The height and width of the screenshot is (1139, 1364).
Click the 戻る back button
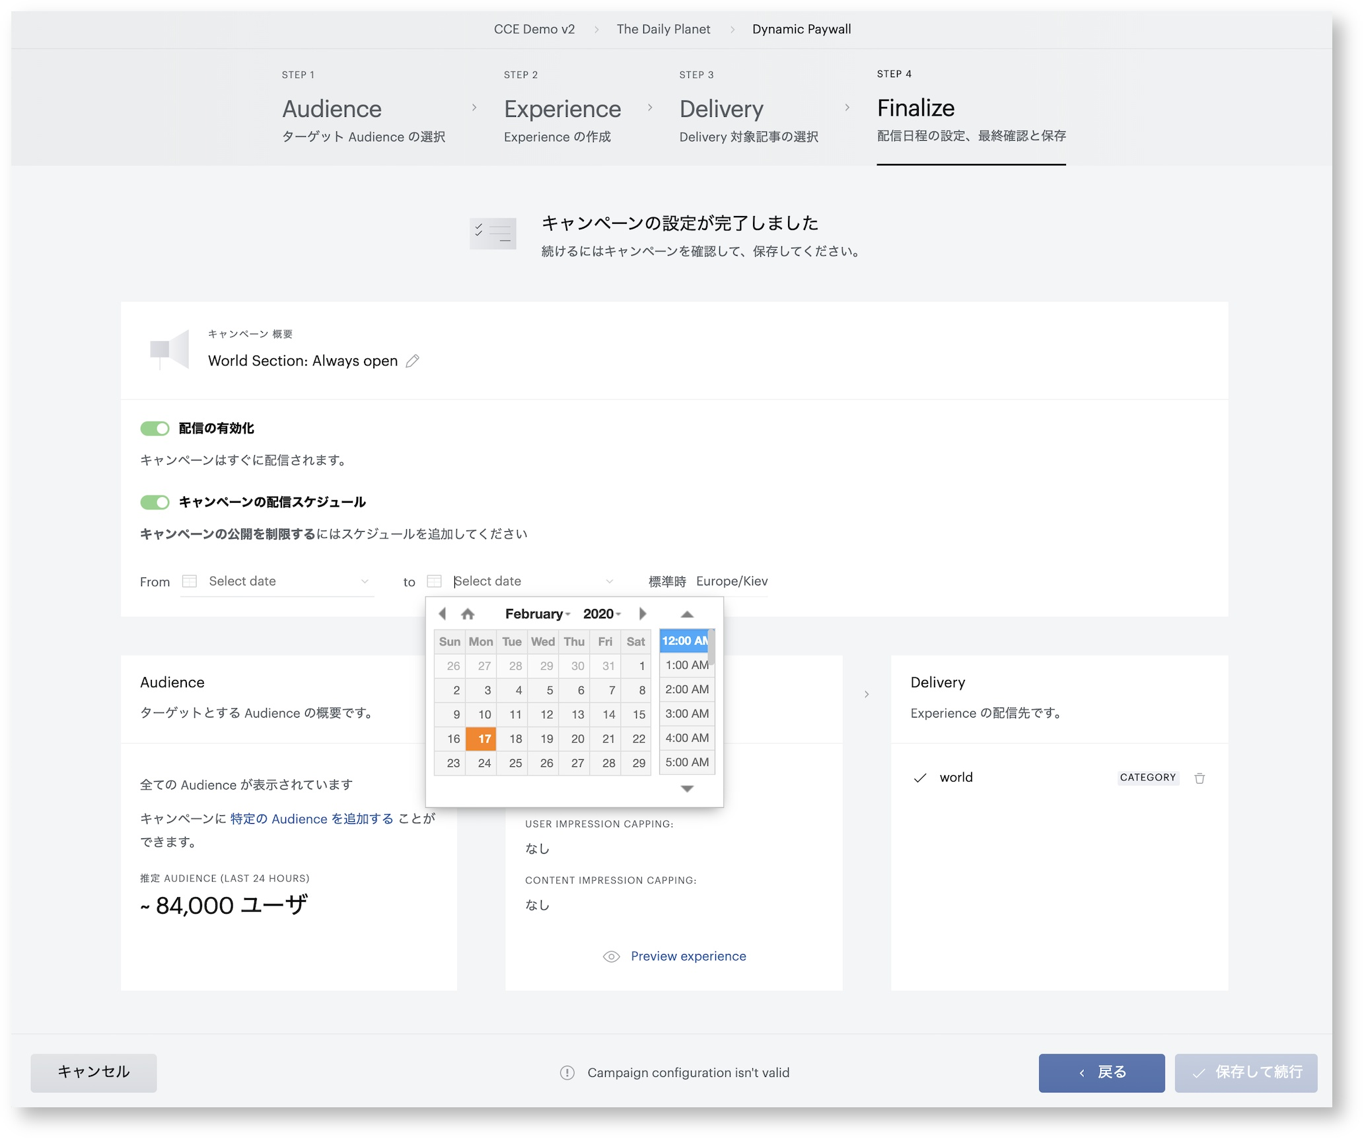coord(1101,1073)
